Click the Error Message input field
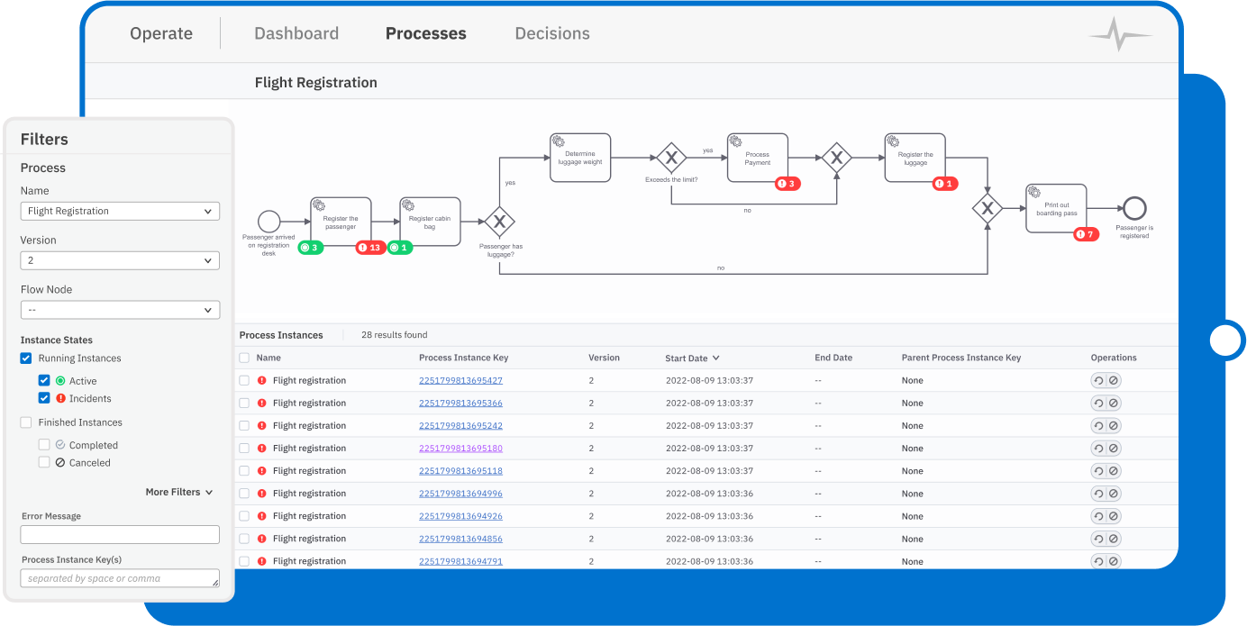The width and height of the screenshot is (1247, 626). click(x=120, y=534)
